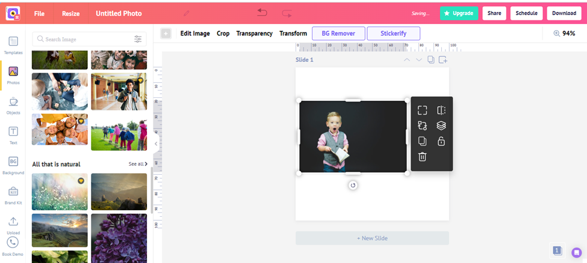Open the File menu
The height and width of the screenshot is (263, 587).
(39, 13)
